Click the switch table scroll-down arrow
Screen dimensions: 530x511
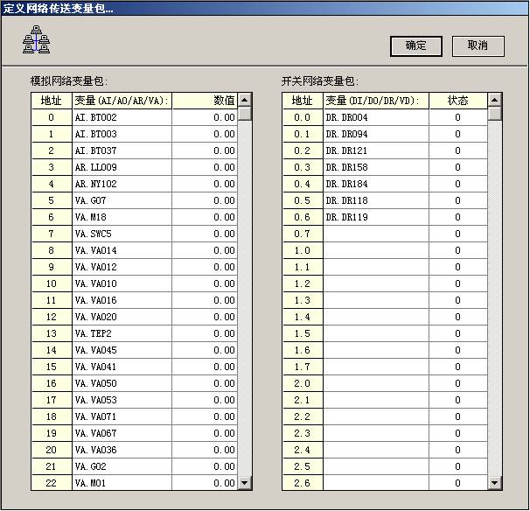pos(495,482)
